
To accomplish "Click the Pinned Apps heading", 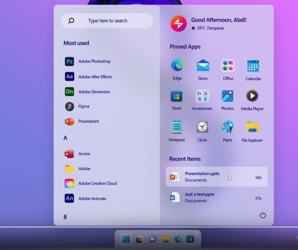I will tap(185, 47).
